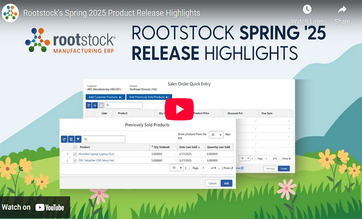Click Add Previously Sold Products button
The width and height of the screenshot is (362, 219).
point(149,97)
